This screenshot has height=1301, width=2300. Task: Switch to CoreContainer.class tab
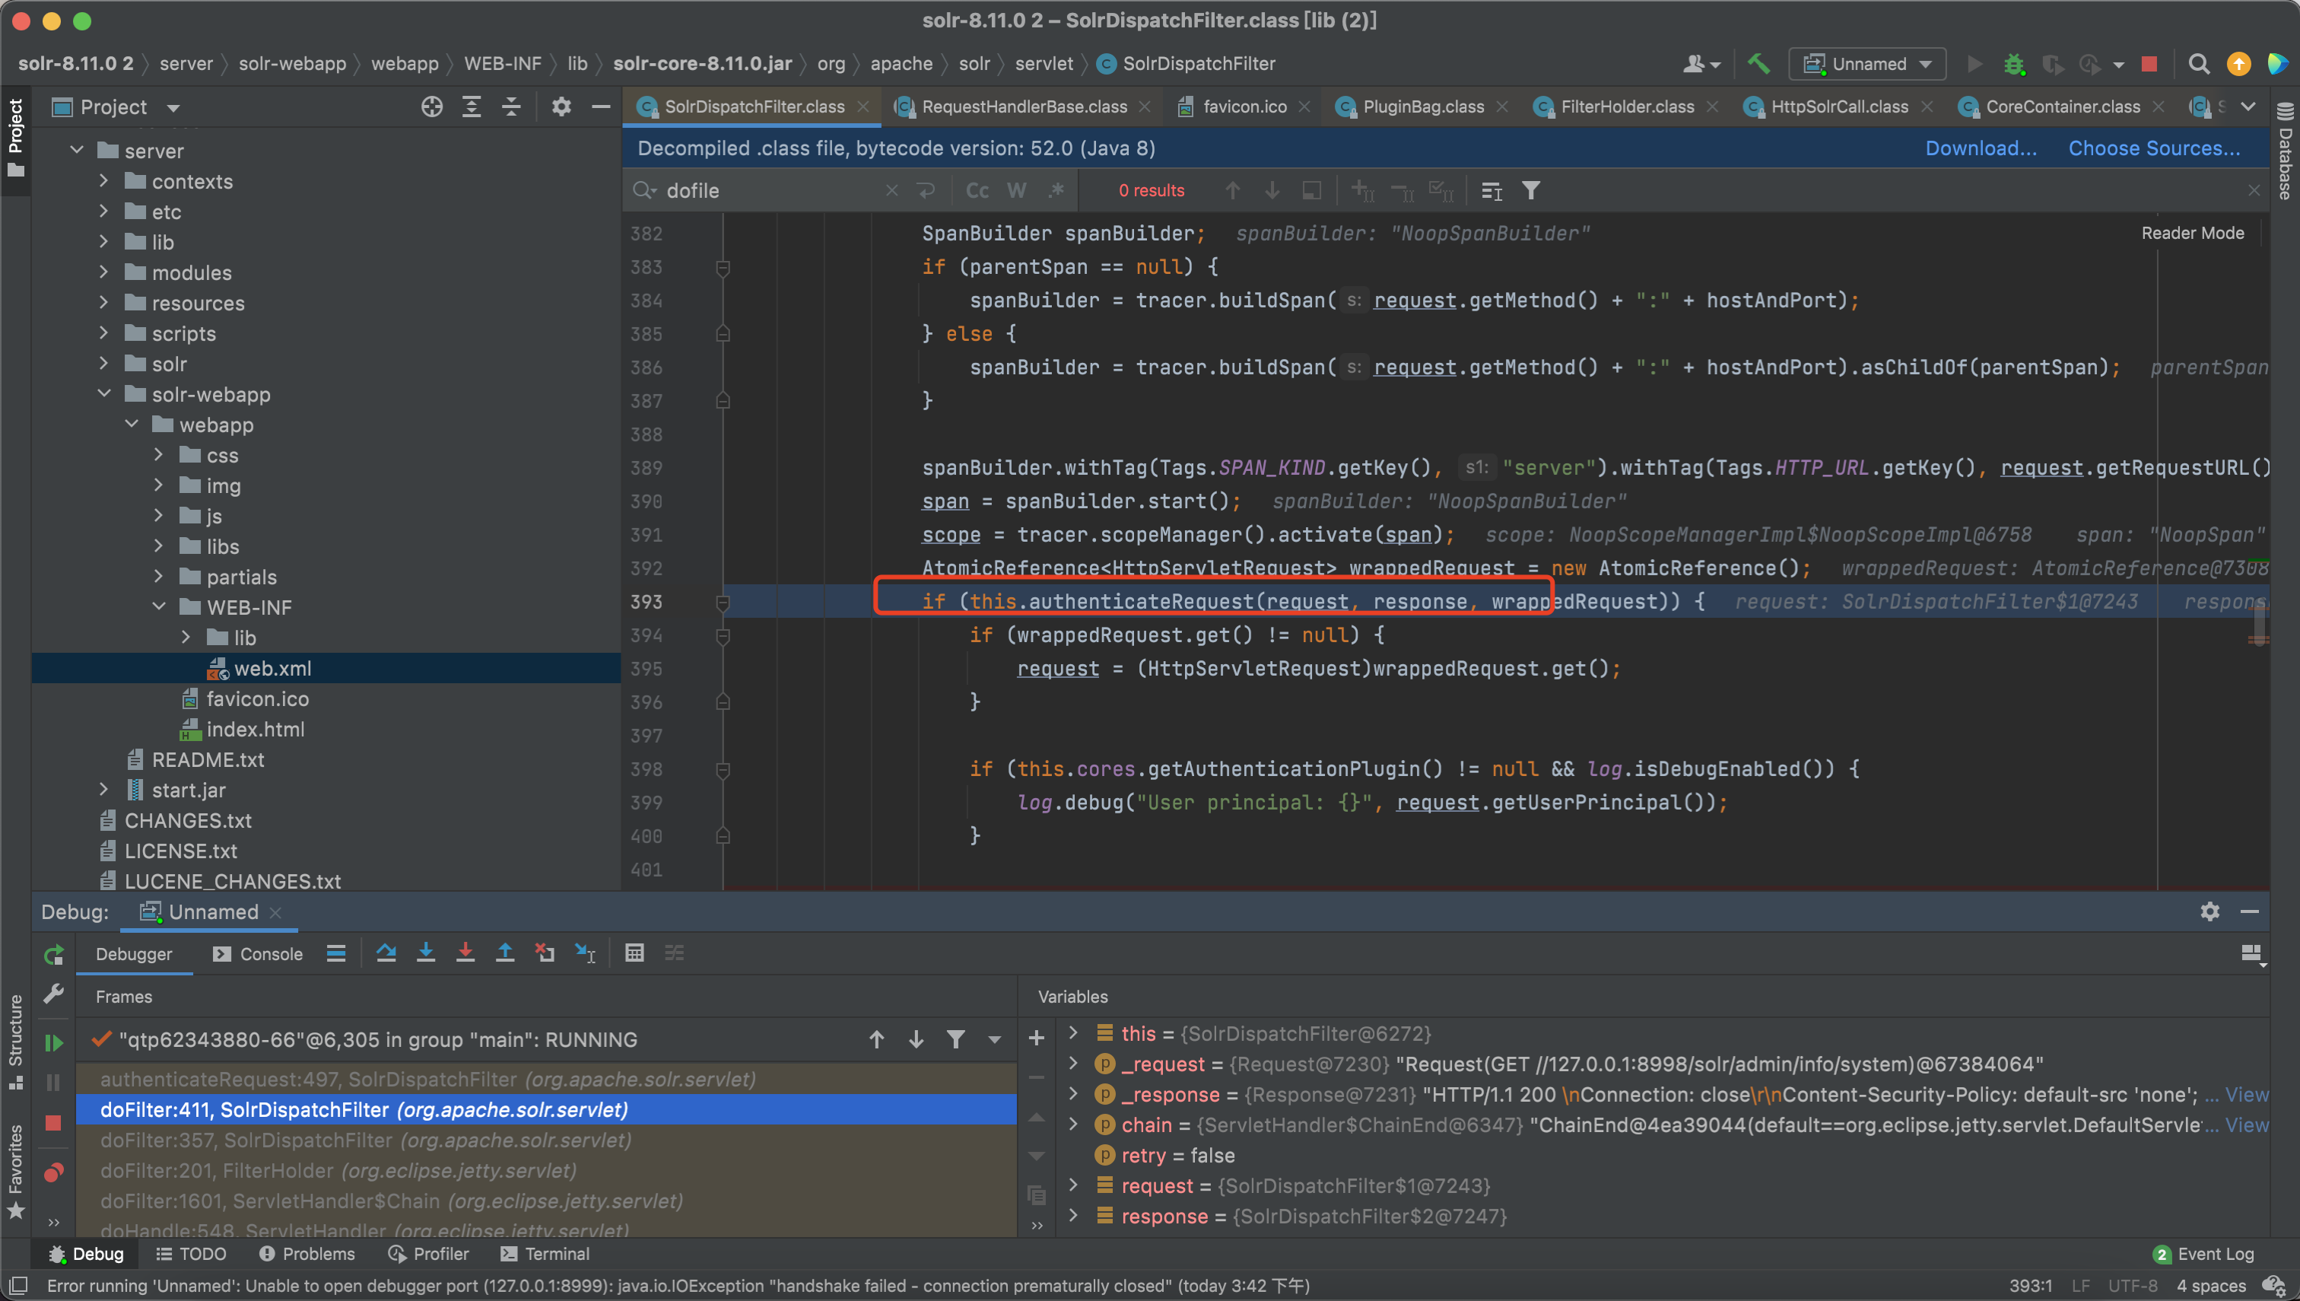2063,107
